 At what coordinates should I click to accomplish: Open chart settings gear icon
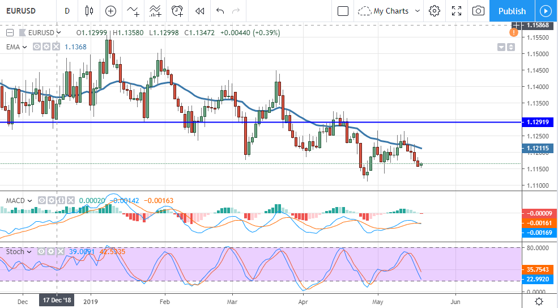[x=435, y=11]
